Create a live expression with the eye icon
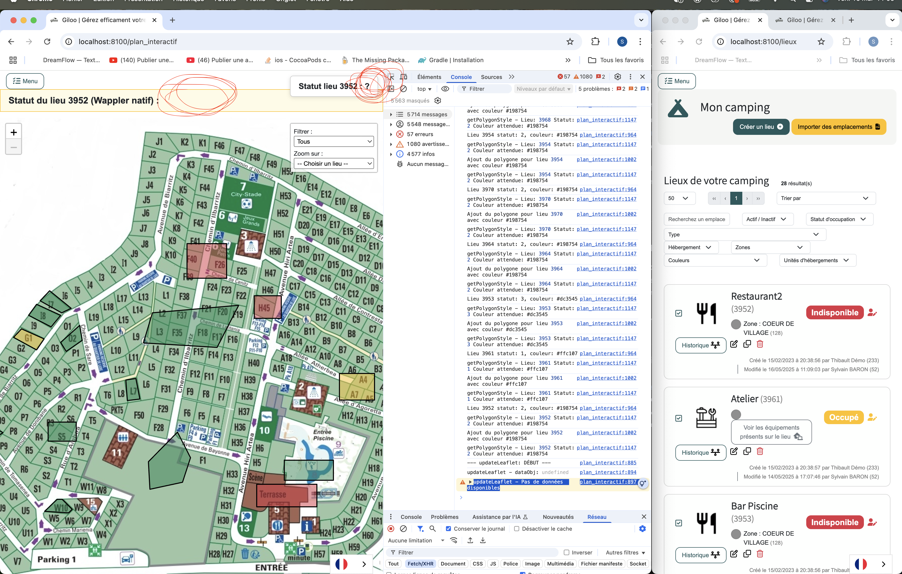Viewport: 902px width, 574px height. [x=445, y=89]
